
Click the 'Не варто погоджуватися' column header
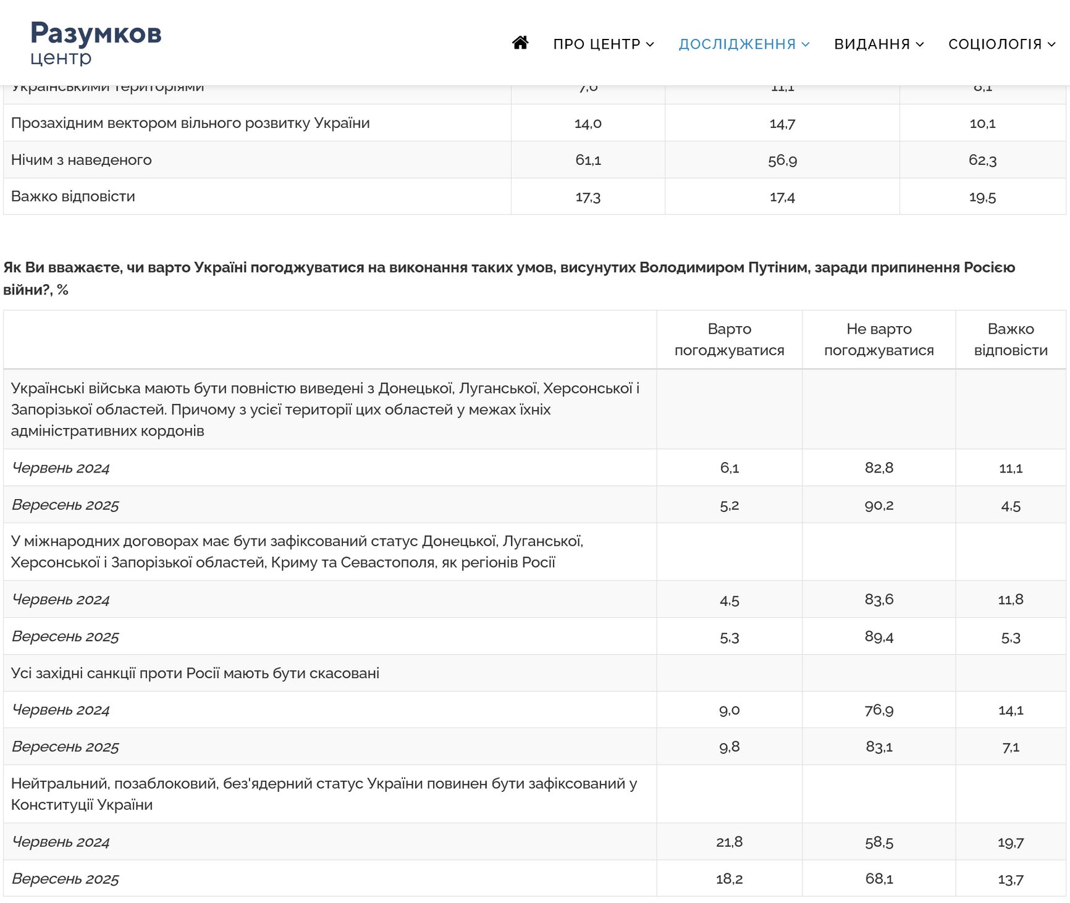(878, 340)
